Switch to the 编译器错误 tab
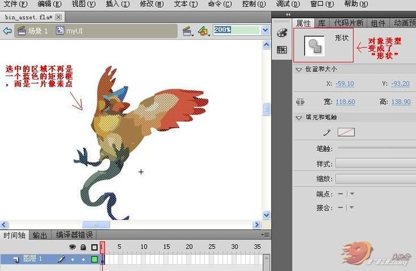 pyautogui.click(x=74, y=235)
